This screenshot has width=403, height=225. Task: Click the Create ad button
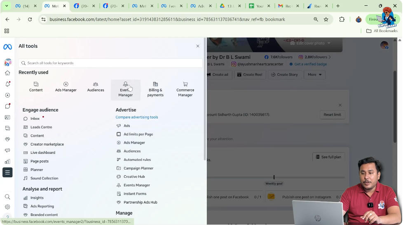click(219, 75)
